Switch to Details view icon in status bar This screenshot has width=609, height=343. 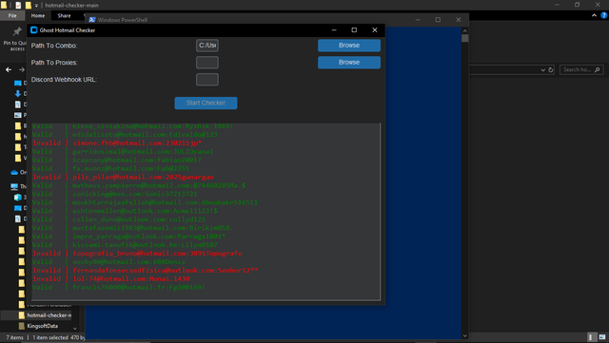(591, 337)
